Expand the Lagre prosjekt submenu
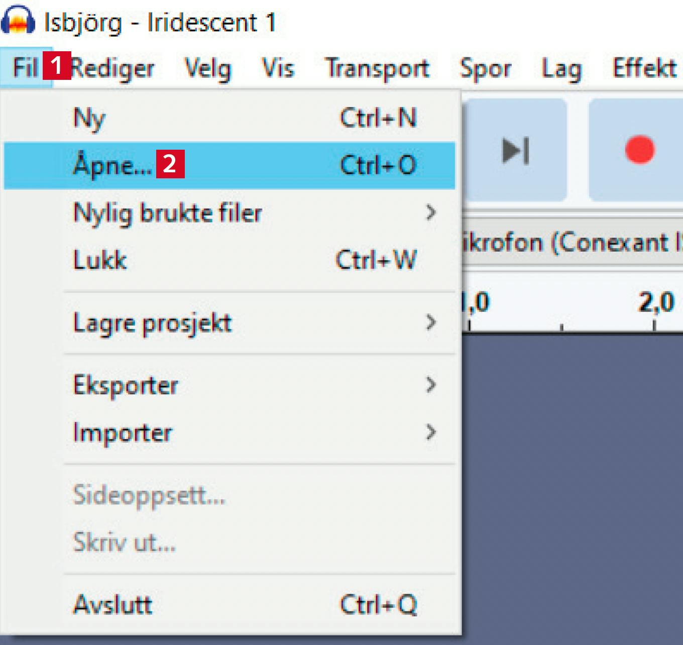683x645 pixels. pyautogui.click(x=153, y=322)
